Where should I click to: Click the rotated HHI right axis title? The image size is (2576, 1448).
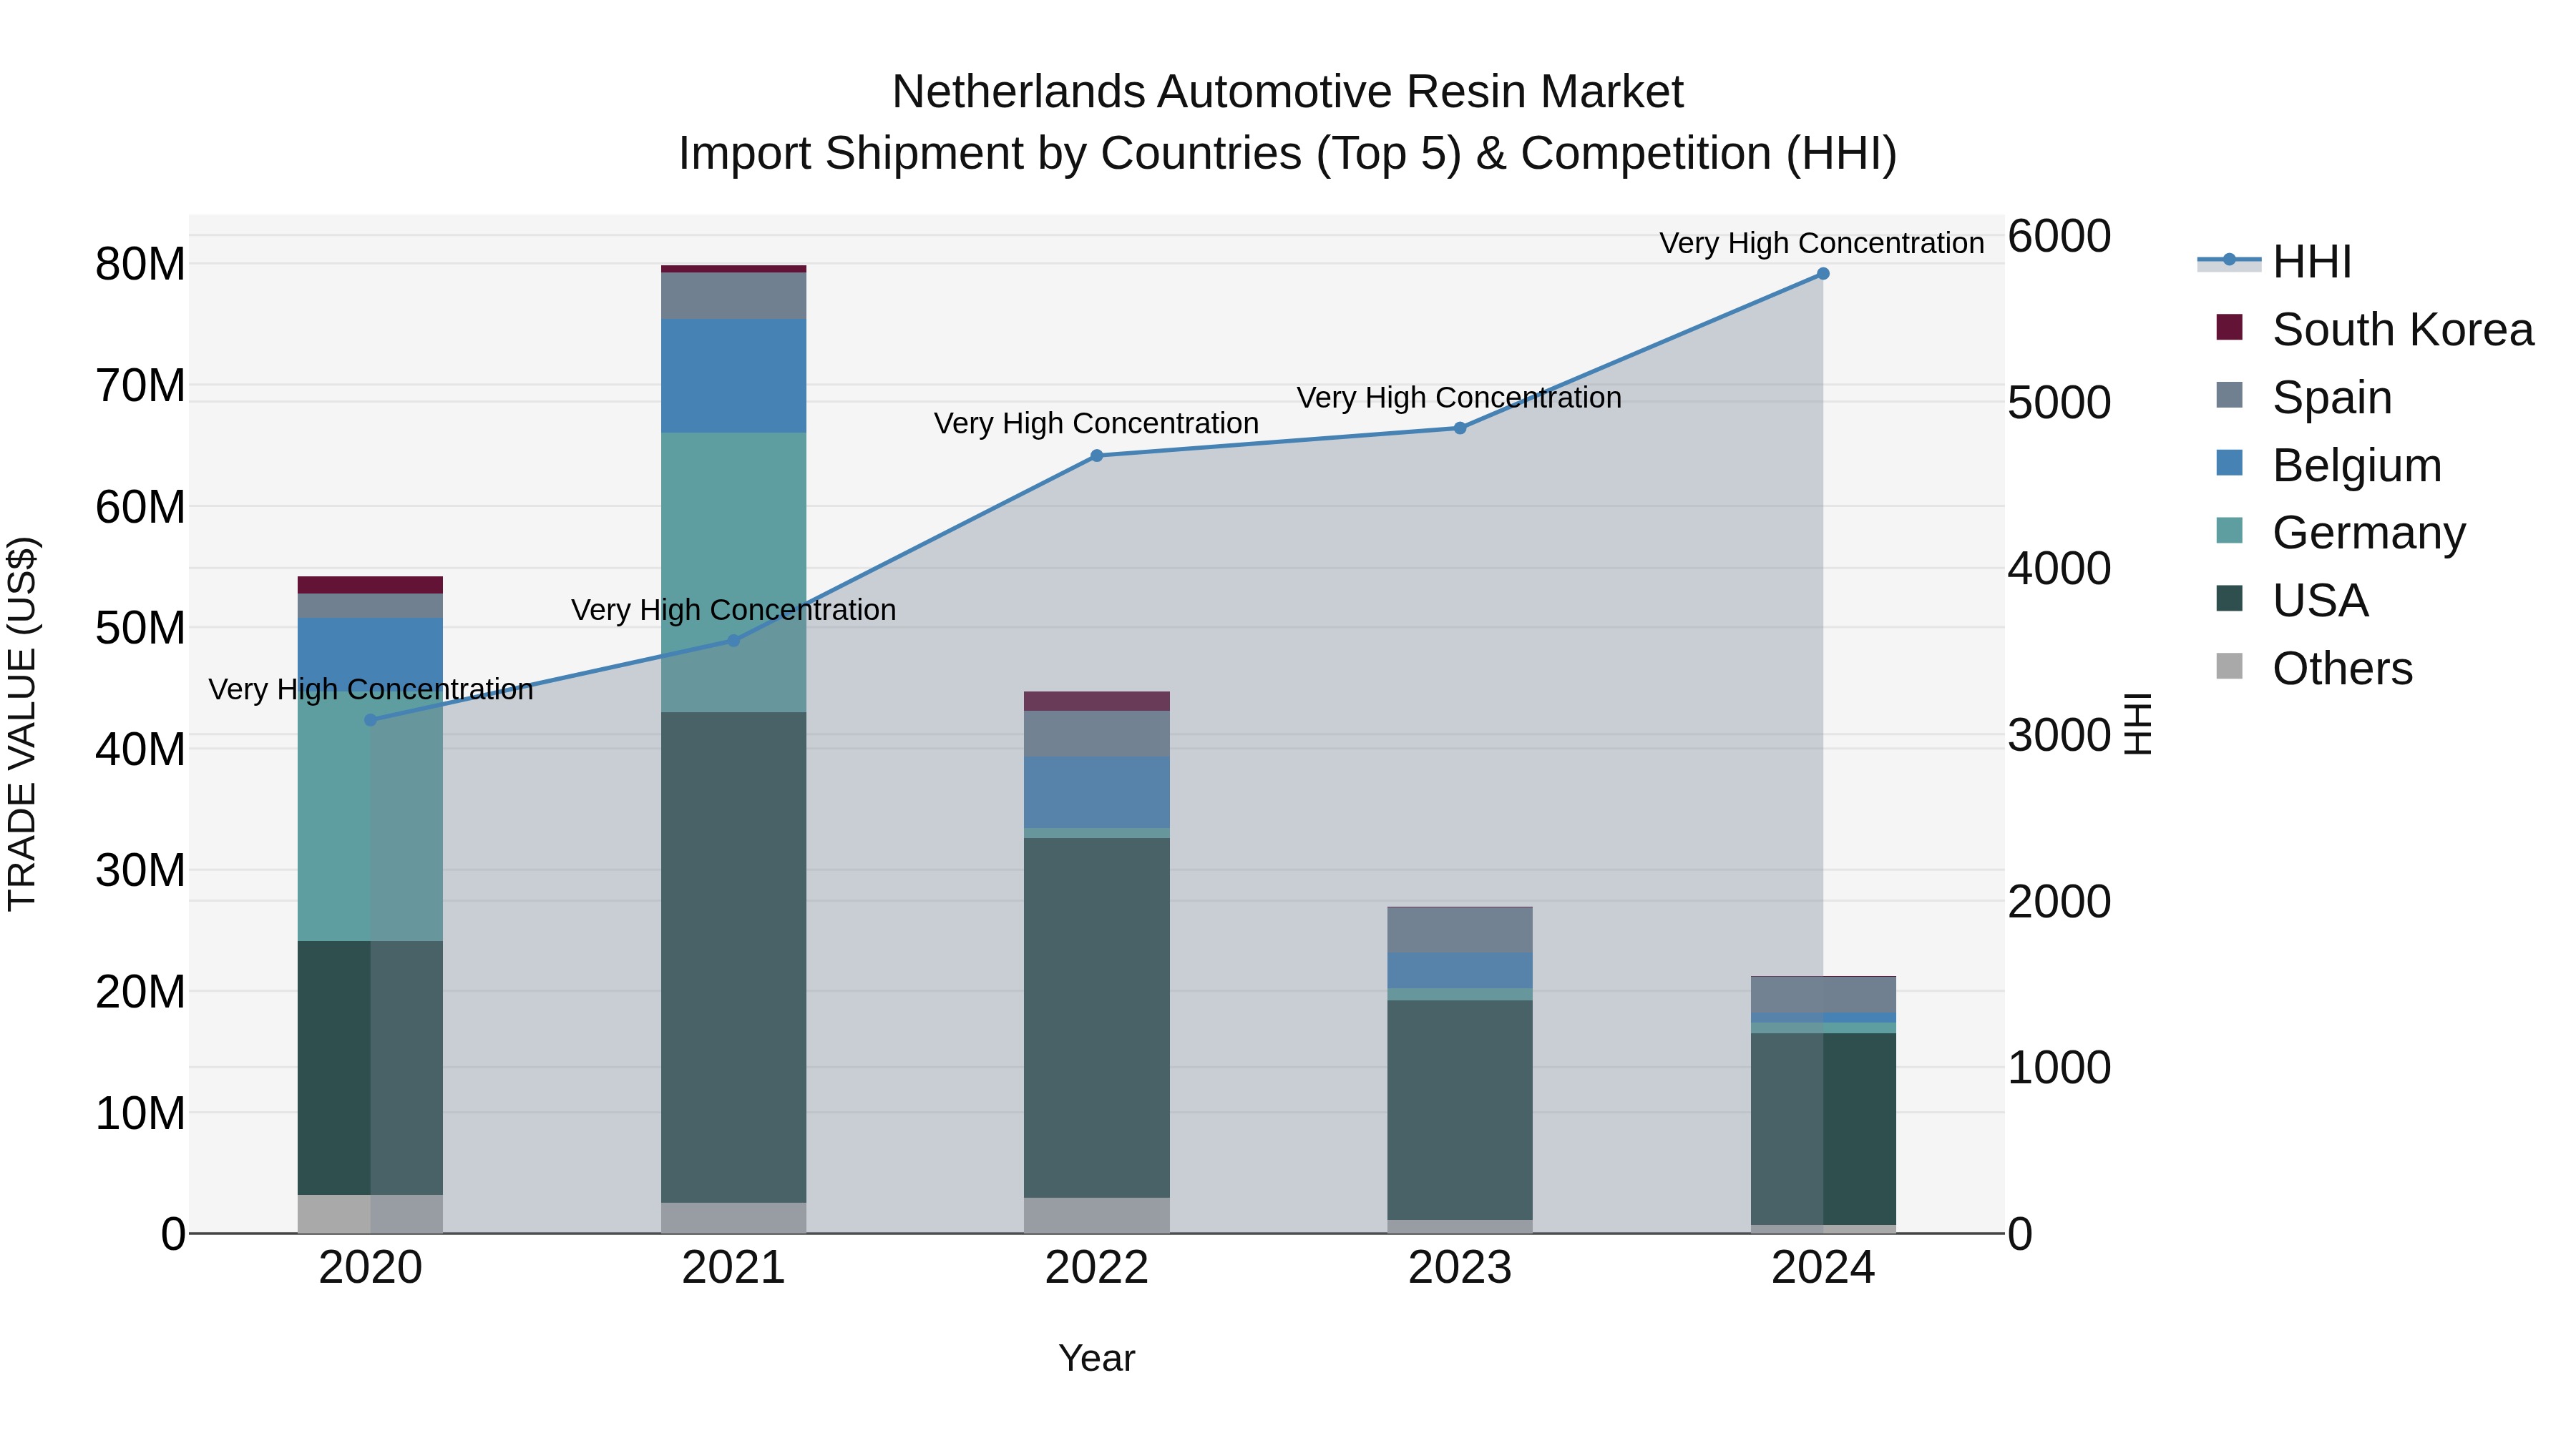[x=2137, y=724]
